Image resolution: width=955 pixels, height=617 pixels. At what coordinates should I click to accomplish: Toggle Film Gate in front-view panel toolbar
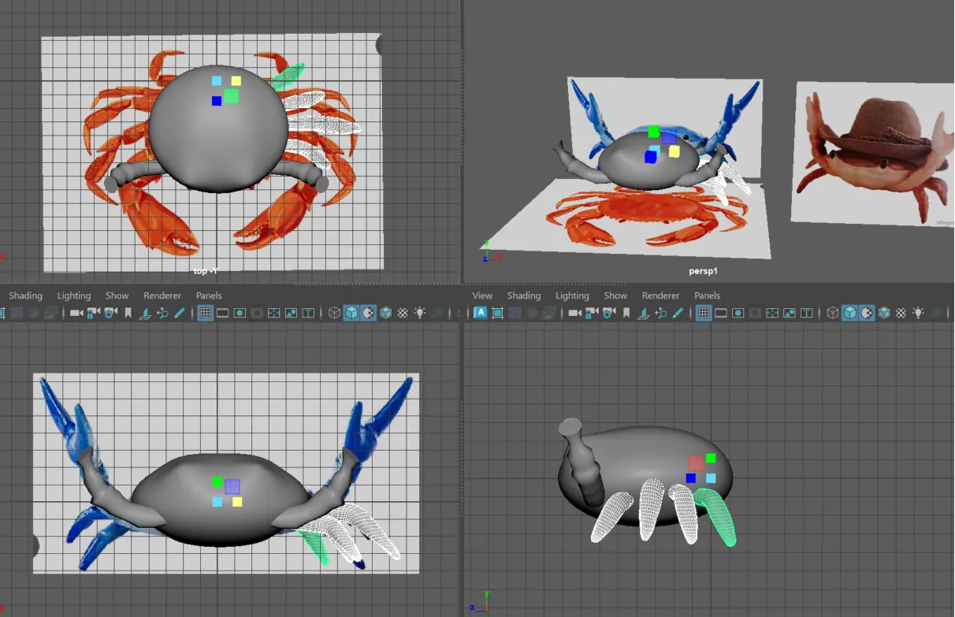coord(223,313)
